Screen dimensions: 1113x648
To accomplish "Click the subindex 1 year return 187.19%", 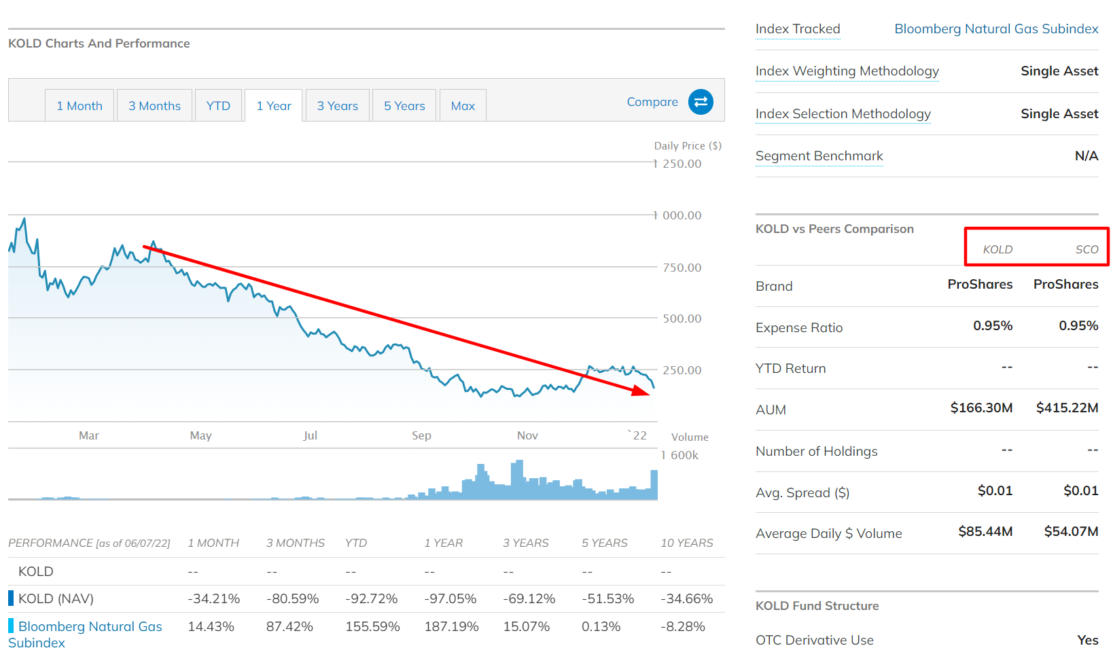I will (x=451, y=626).
